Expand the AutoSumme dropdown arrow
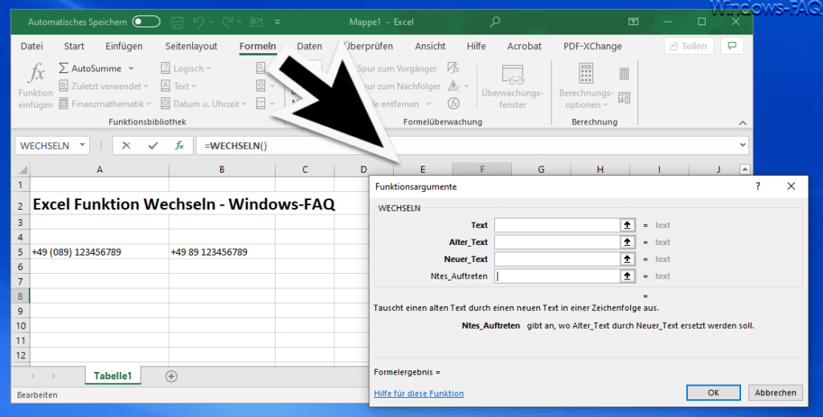The width and height of the screenshot is (823, 417). [131, 68]
